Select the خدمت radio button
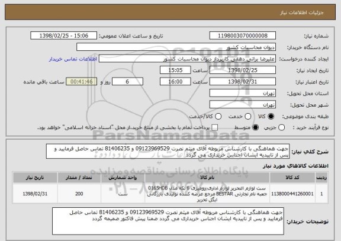 (248, 117)
